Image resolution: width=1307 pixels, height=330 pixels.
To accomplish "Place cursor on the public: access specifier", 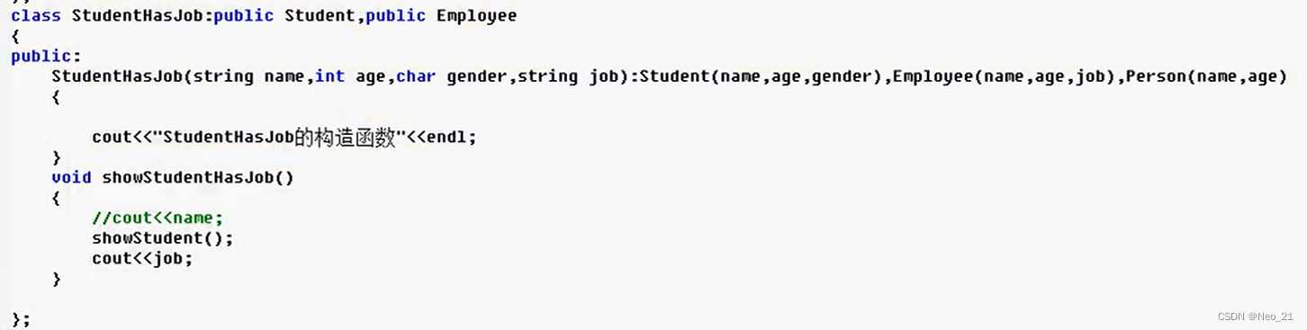I will 33,56.
